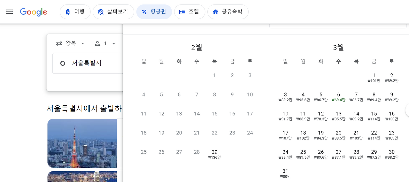Select March 4 priced ₩95.6만
The width and height of the screenshot is (409, 182).
pos(303,97)
